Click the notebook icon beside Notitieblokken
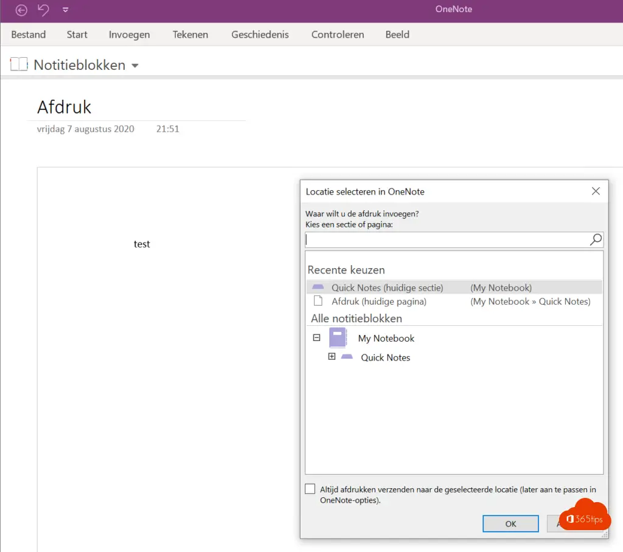The image size is (623, 552). [19, 64]
